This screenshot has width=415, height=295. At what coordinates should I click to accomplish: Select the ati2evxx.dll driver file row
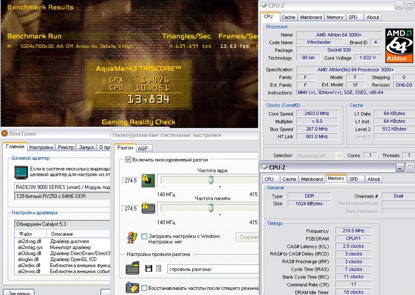[63, 271]
